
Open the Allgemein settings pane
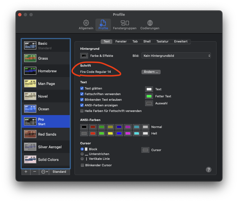point(86,25)
